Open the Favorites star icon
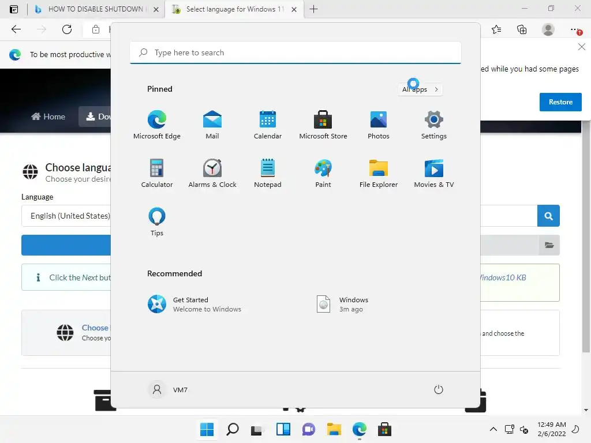 click(496, 29)
